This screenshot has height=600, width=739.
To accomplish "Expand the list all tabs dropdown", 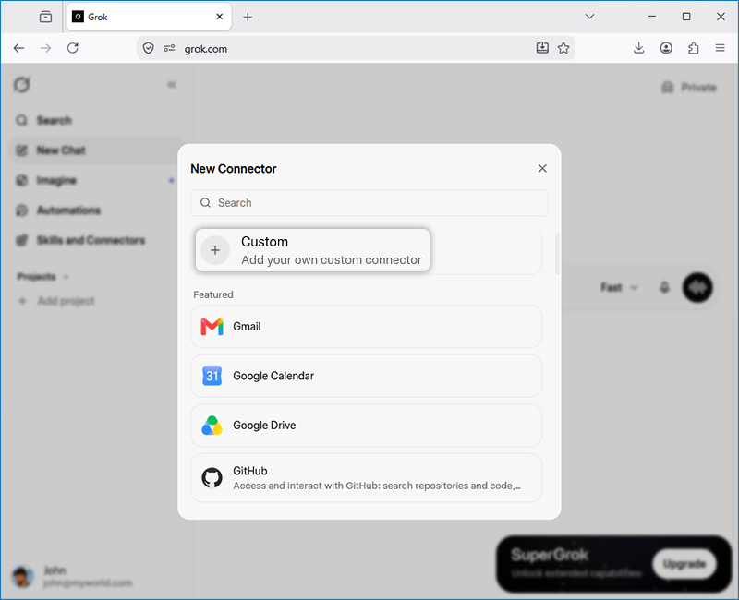I will (589, 17).
